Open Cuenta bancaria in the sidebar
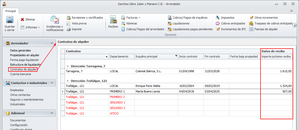299x130 pixels. click(21, 74)
